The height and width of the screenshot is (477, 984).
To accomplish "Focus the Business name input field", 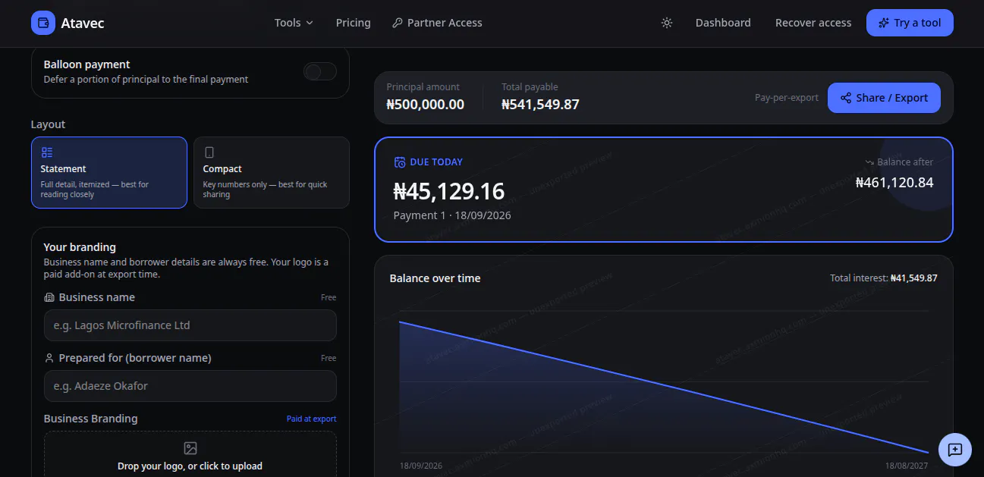I will (x=190, y=325).
